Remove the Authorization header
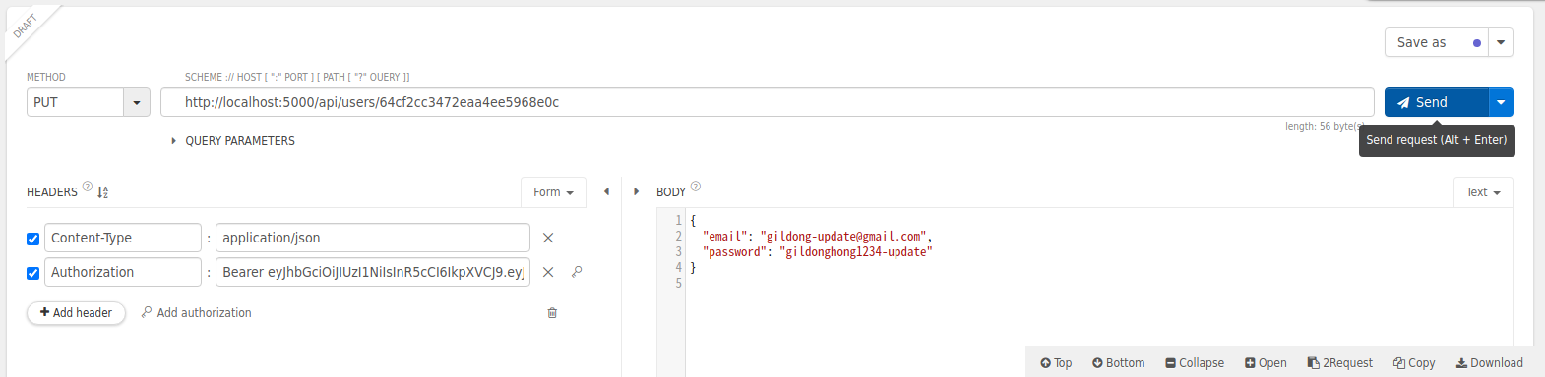Viewport: 1545px width, 377px height. point(548,272)
